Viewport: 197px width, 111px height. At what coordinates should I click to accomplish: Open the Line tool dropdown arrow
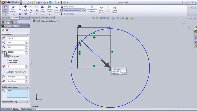point(22,7)
